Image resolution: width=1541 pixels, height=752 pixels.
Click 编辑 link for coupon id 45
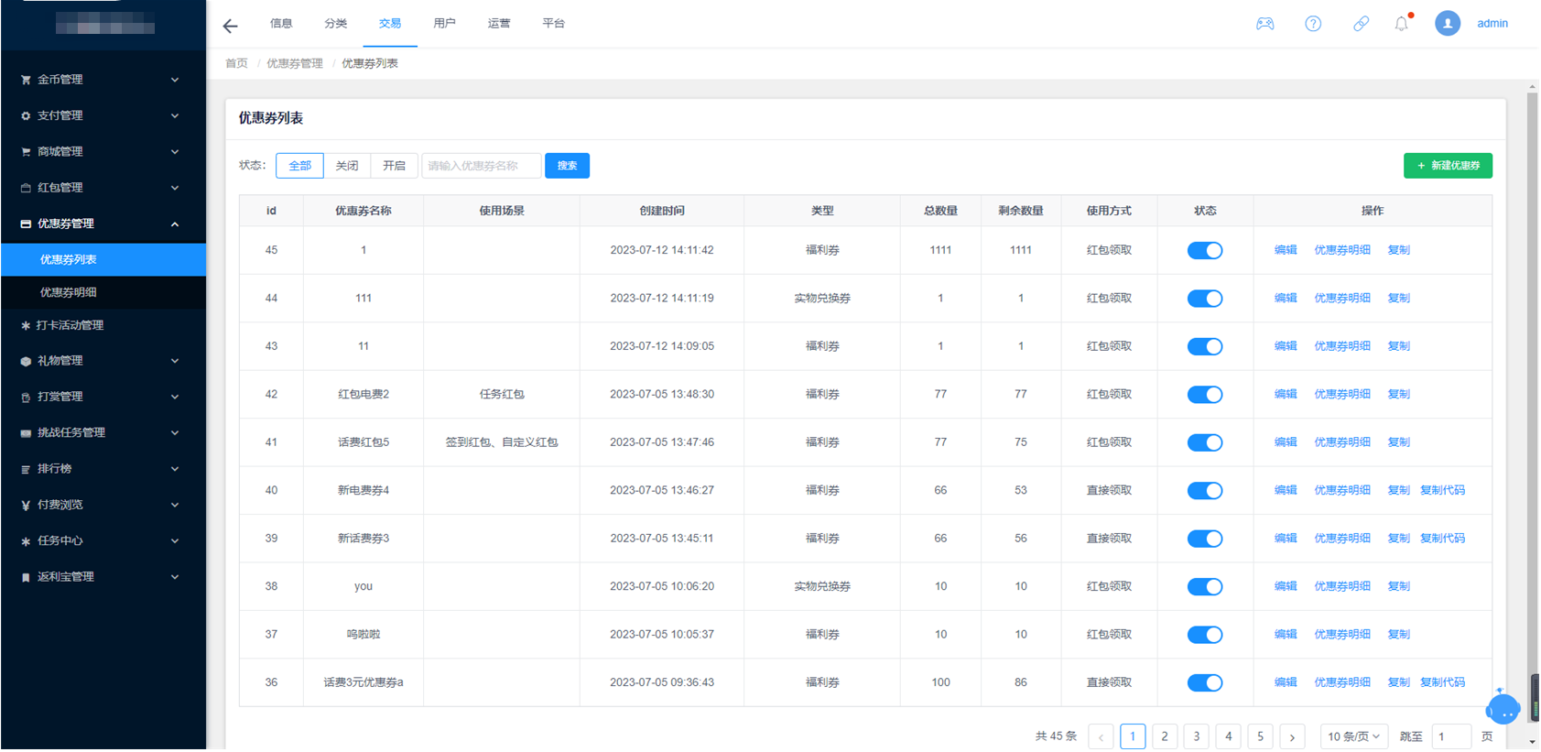(x=1286, y=250)
